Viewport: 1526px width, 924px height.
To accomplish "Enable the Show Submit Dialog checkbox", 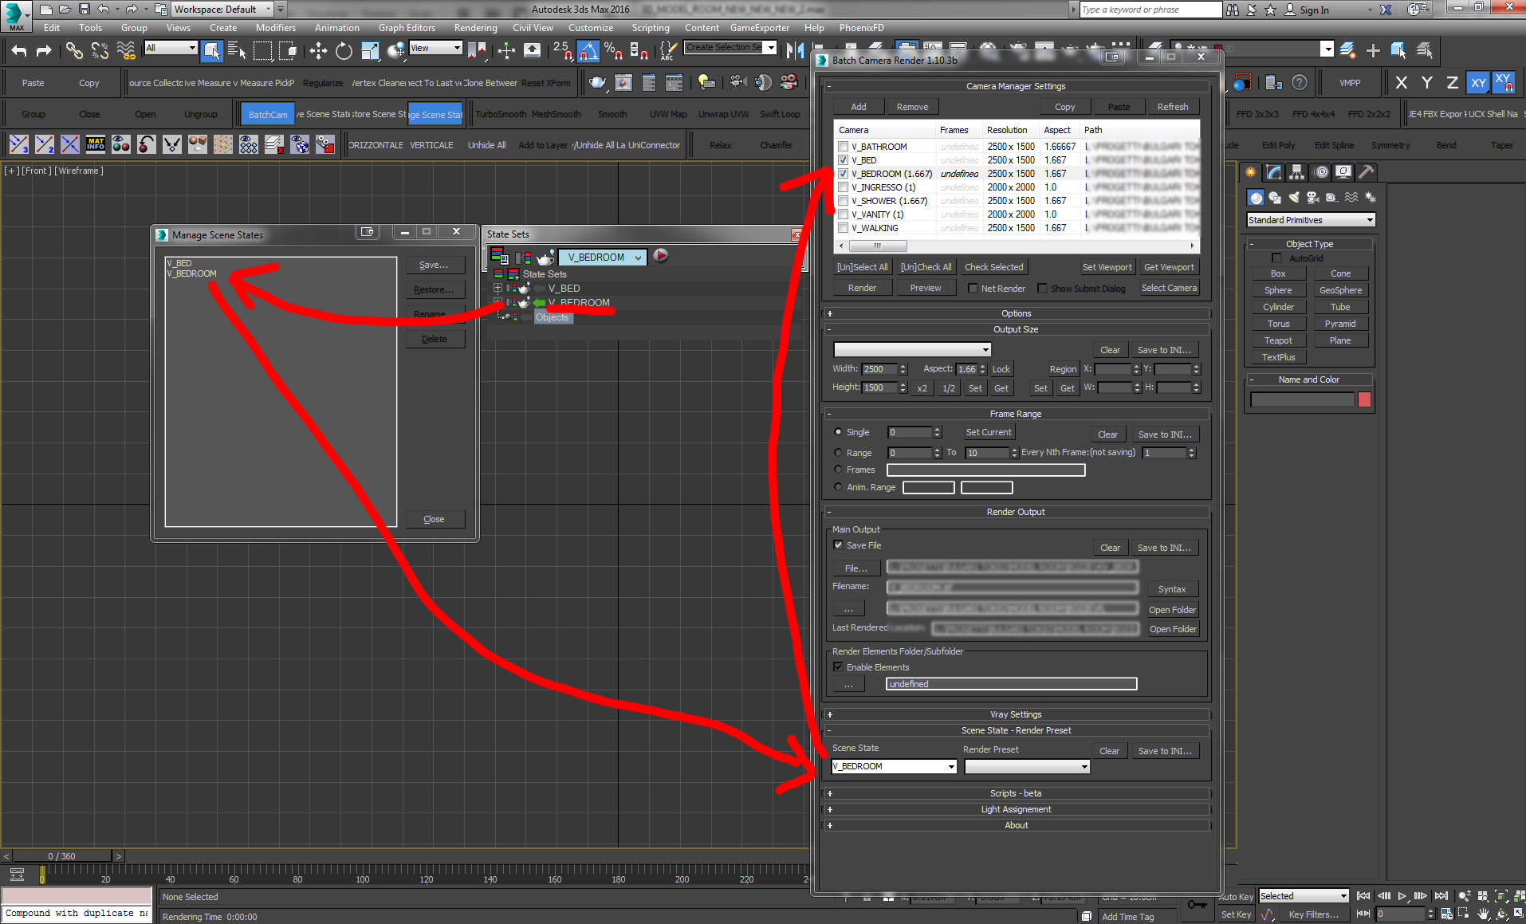I will [1042, 289].
